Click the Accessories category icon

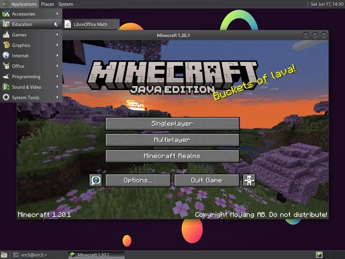point(6,13)
